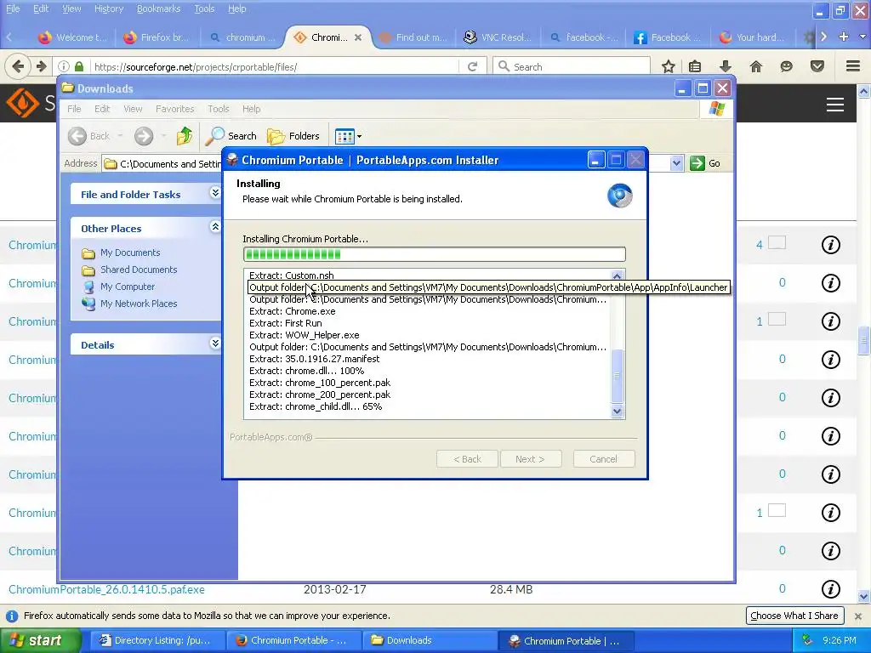Dismiss Firefox data notification bar
The width and height of the screenshot is (871, 653).
(857, 616)
